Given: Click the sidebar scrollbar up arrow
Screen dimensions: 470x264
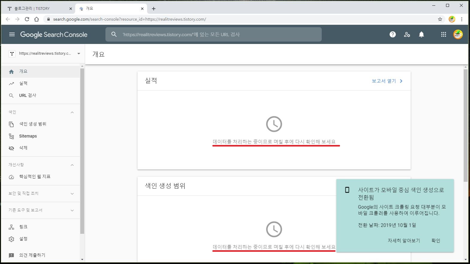Looking at the screenshot, I should click(82, 66).
